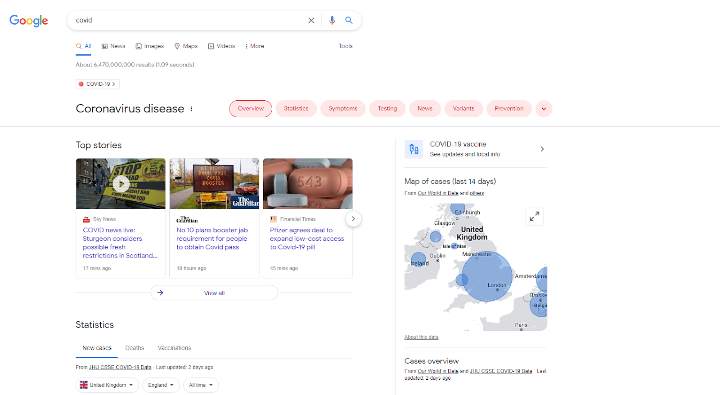
Task: Select the Testing chip
Action: pos(387,109)
